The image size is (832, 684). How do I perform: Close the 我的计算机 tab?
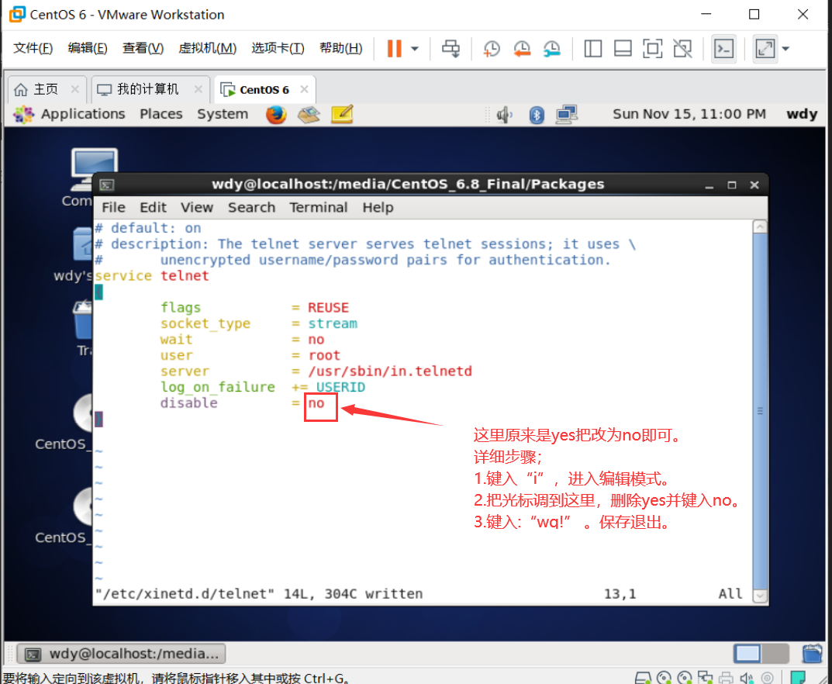(x=198, y=89)
